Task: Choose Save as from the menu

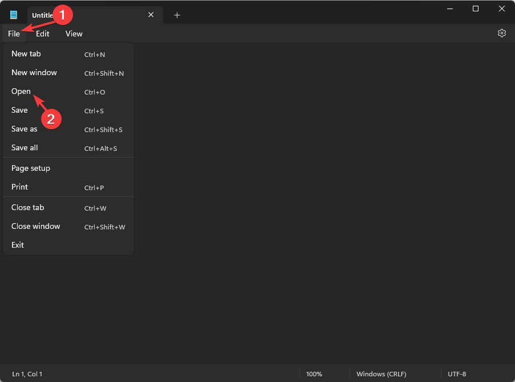Action: (24, 129)
